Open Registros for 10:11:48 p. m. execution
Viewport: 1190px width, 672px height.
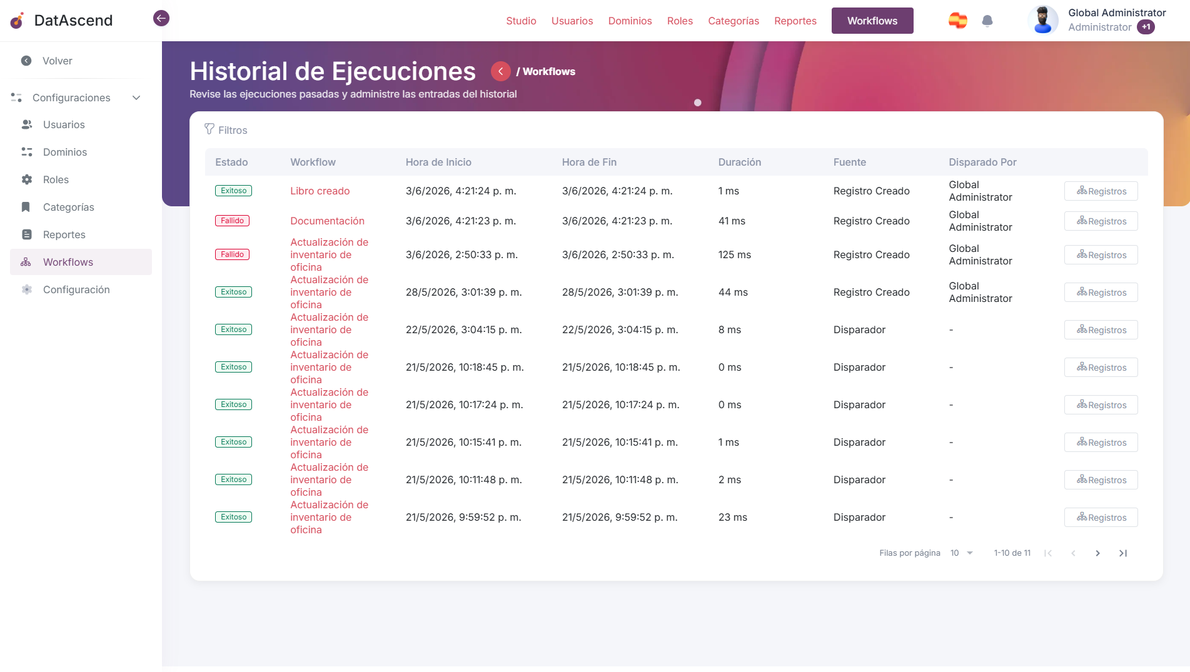(1101, 479)
